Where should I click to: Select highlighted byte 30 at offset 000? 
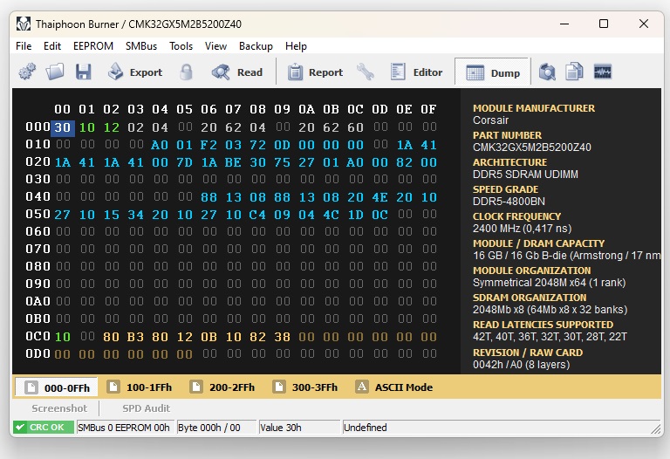pyautogui.click(x=63, y=127)
